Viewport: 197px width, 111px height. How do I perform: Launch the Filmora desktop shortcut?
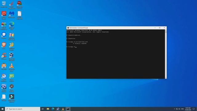click(x=12, y=98)
